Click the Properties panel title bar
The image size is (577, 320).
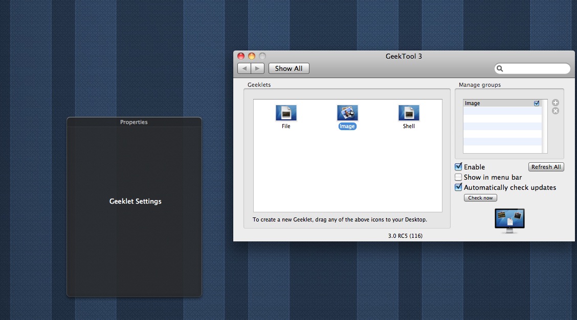[x=134, y=122]
